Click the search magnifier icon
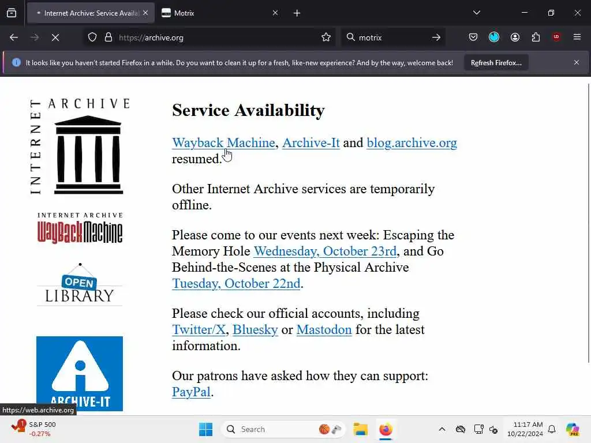591x443 pixels. [350, 37]
